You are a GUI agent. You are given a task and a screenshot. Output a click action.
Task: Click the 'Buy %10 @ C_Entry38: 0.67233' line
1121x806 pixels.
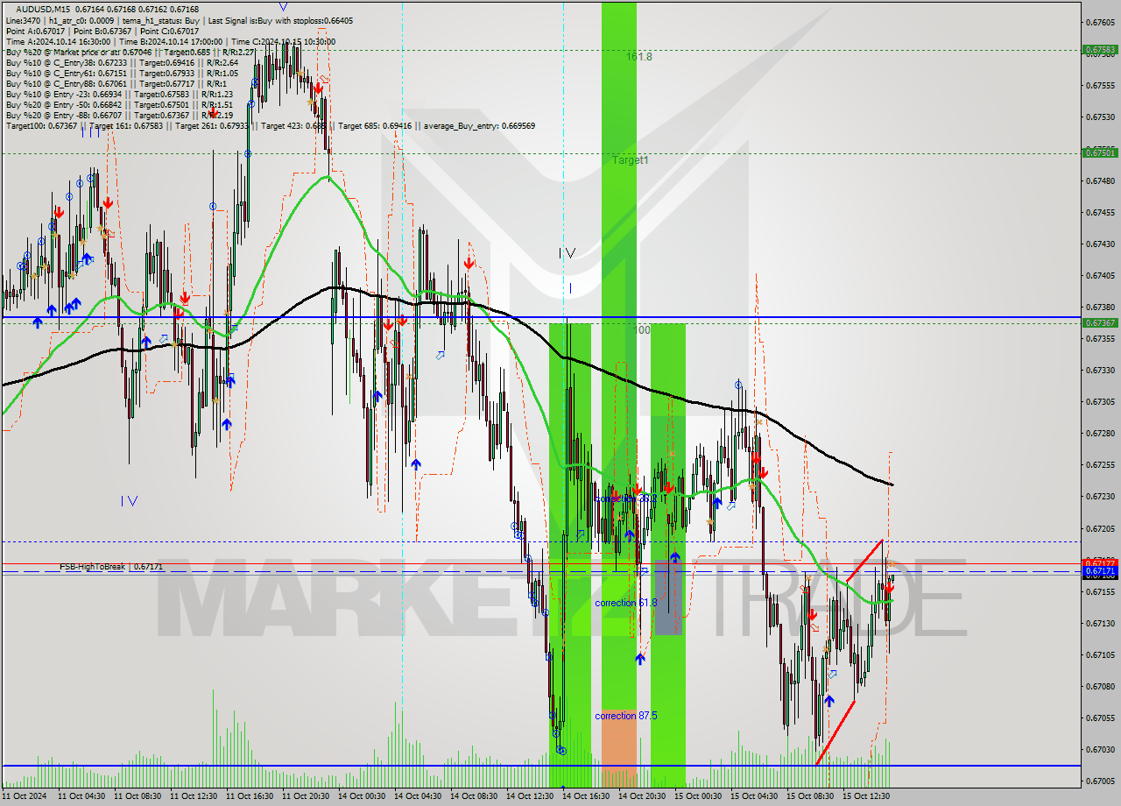tap(122, 63)
